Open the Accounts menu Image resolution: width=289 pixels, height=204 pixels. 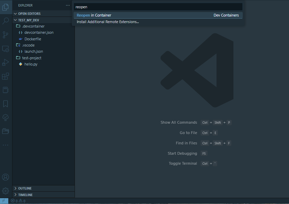[x=6, y=177]
